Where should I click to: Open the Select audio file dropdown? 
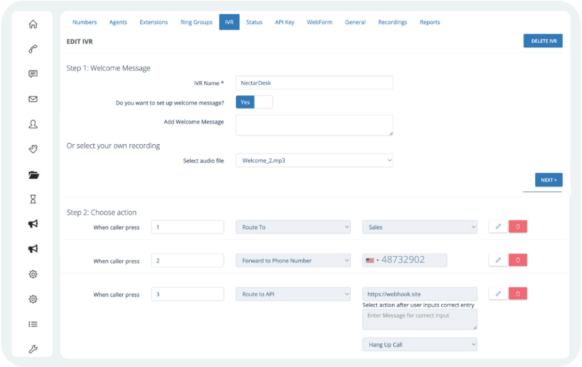pyautogui.click(x=314, y=160)
